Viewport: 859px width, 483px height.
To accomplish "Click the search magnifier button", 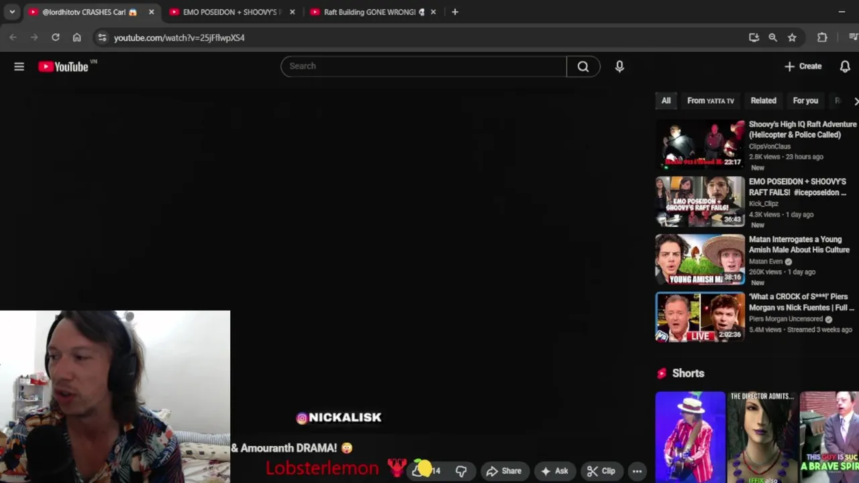I will (x=583, y=66).
